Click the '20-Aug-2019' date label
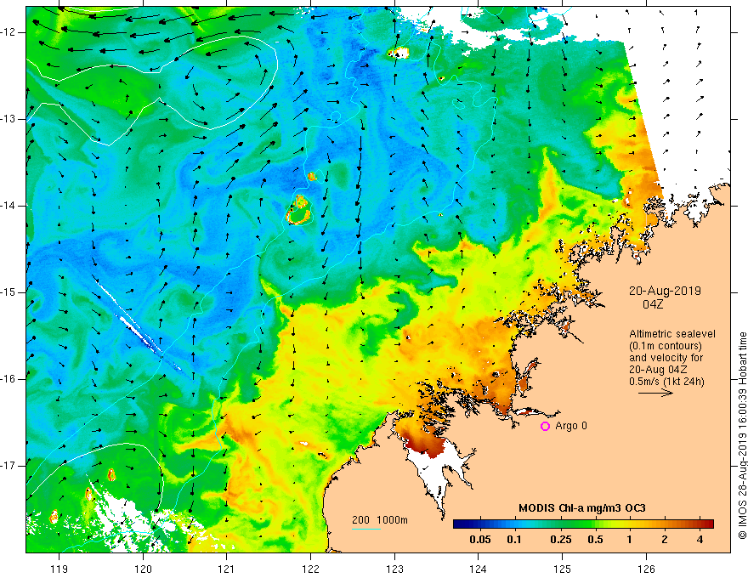Viewport: 748px width, 578px height. coord(665,291)
